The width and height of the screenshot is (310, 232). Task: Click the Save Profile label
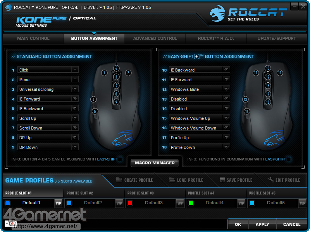(239, 180)
